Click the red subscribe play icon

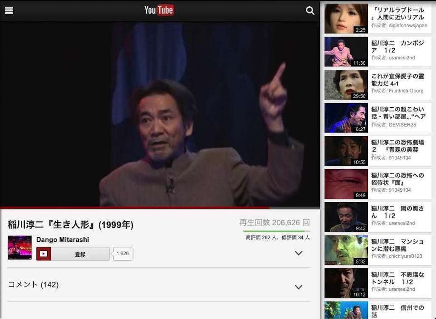[x=43, y=254]
